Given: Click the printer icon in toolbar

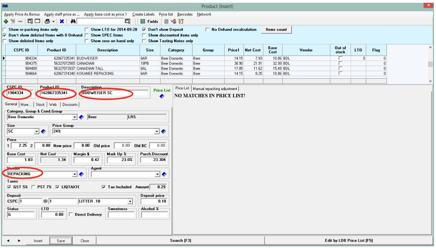Looking at the screenshot, I should (x=47, y=21).
